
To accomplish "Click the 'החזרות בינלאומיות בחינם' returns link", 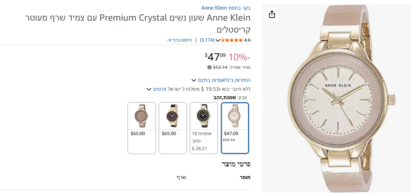I will click(224, 80).
